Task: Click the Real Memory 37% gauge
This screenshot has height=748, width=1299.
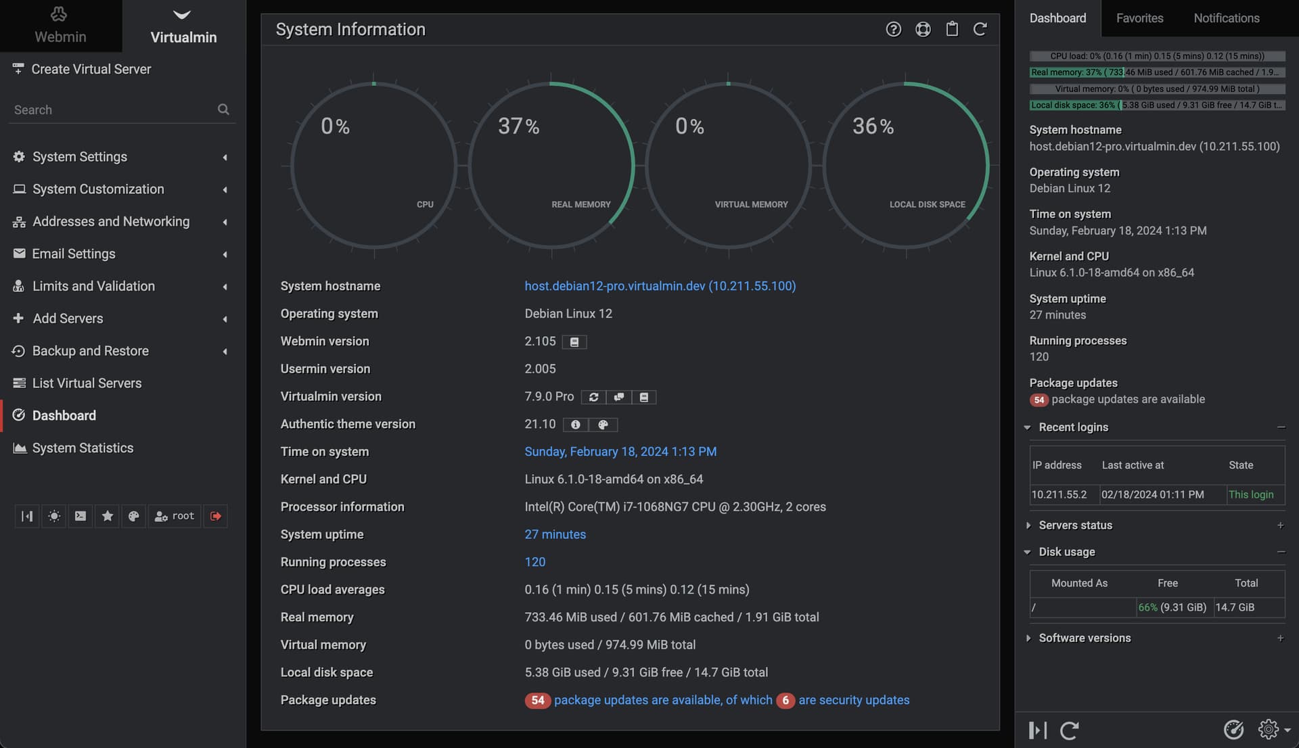Action: (x=551, y=166)
